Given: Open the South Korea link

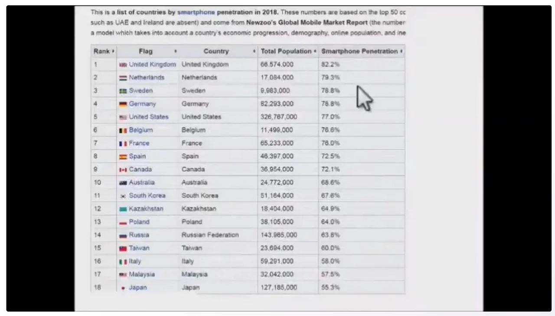Looking at the screenshot, I should click(147, 196).
